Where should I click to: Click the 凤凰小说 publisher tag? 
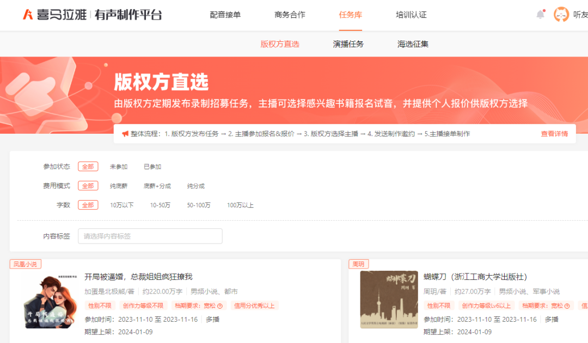[x=25, y=264]
